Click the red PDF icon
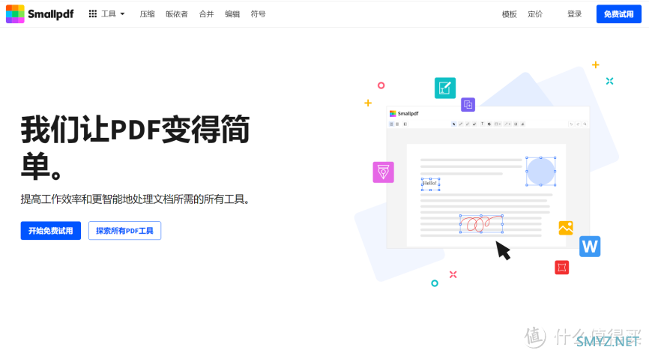The height and width of the screenshot is (356, 649). tap(561, 268)
